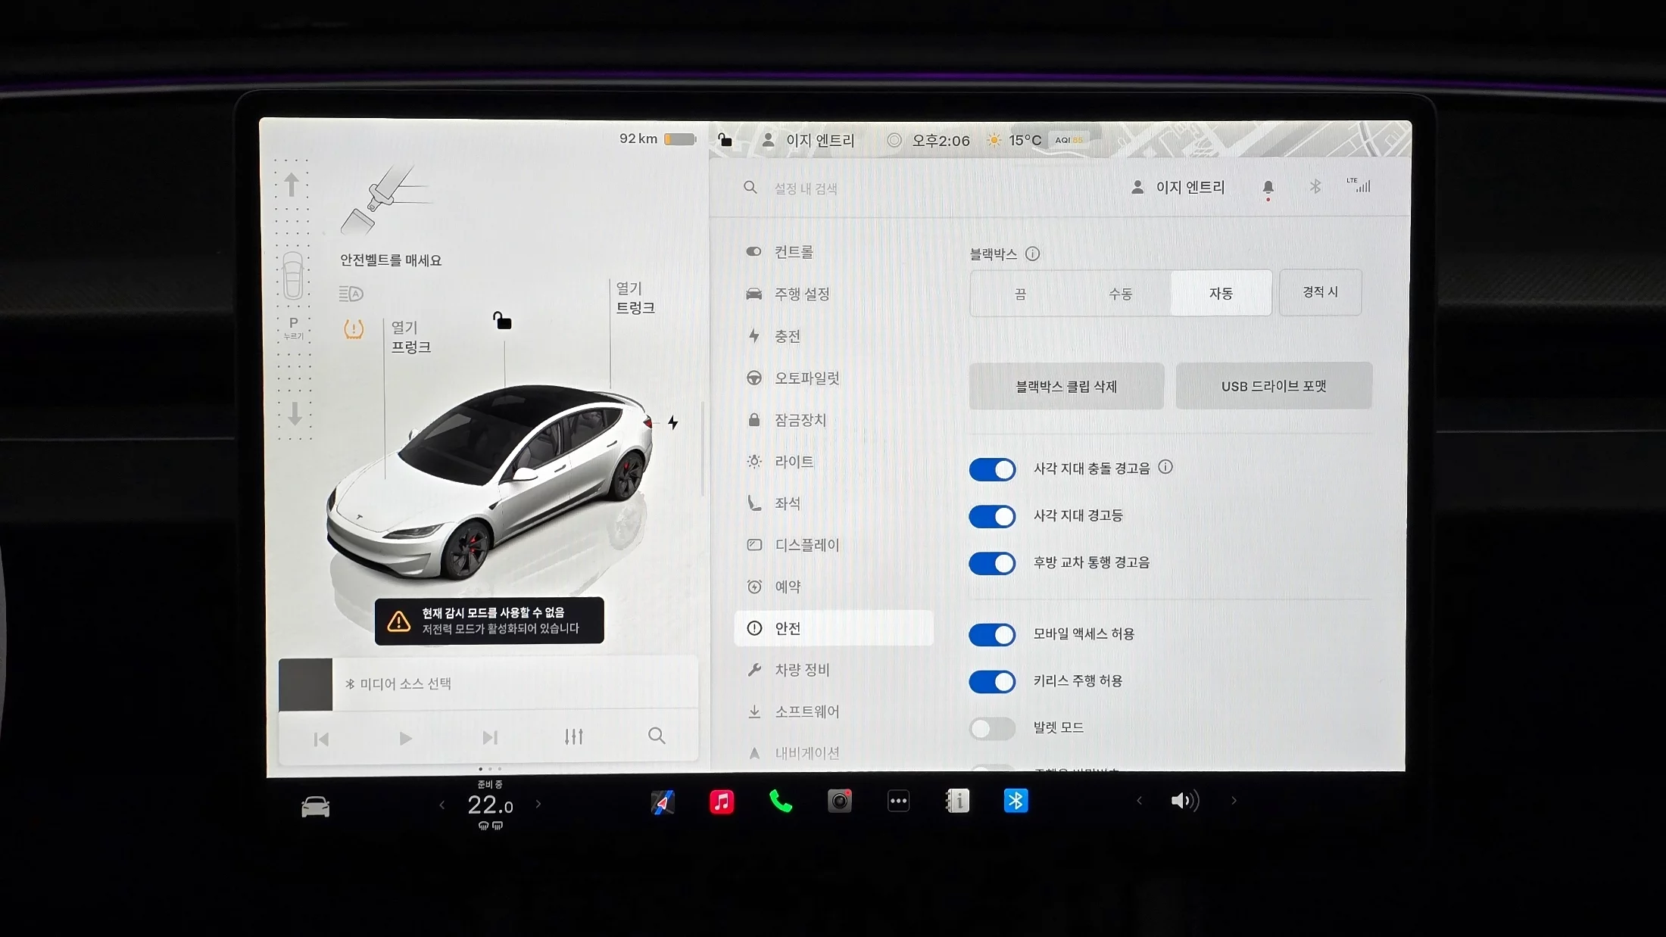Enable valet mode toggle
The width and height of the screenshot is (1666, 937).
click(992, 728)
